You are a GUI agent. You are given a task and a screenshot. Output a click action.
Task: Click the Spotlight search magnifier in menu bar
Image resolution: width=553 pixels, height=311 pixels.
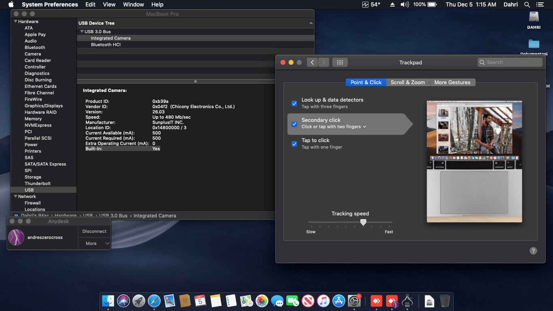point(527,4)
